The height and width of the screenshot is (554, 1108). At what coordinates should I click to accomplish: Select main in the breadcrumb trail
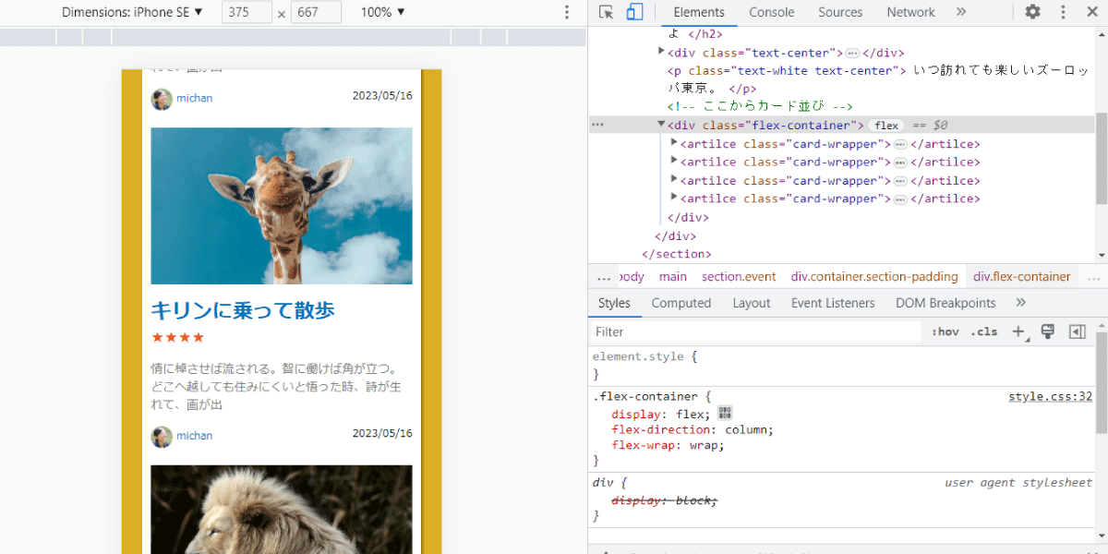click(x=673, y=276)
